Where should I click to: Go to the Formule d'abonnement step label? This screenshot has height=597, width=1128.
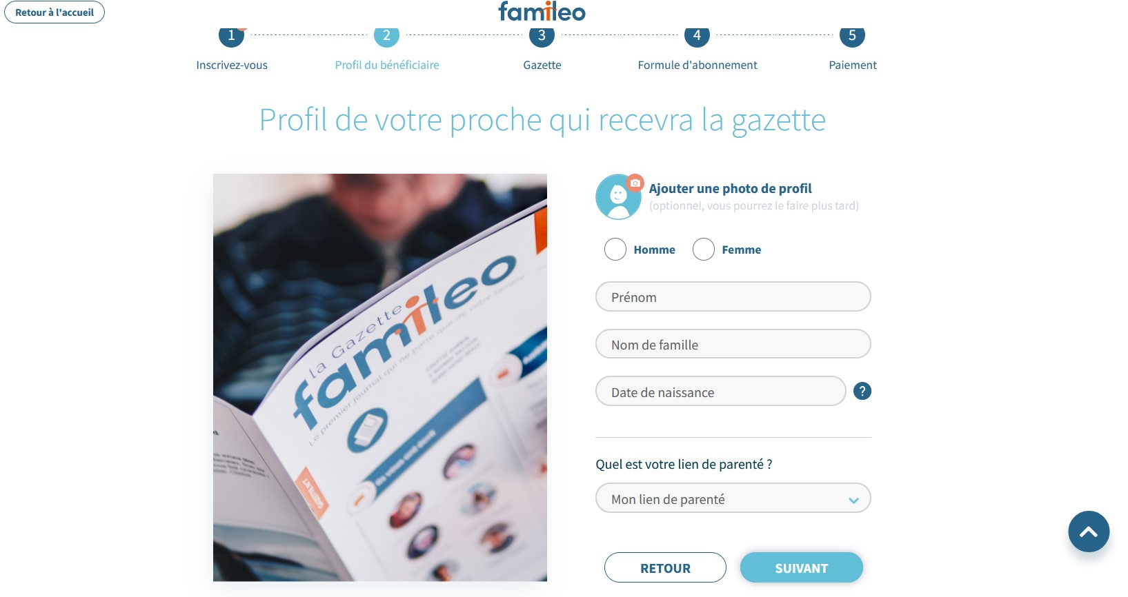pos(697,65)
